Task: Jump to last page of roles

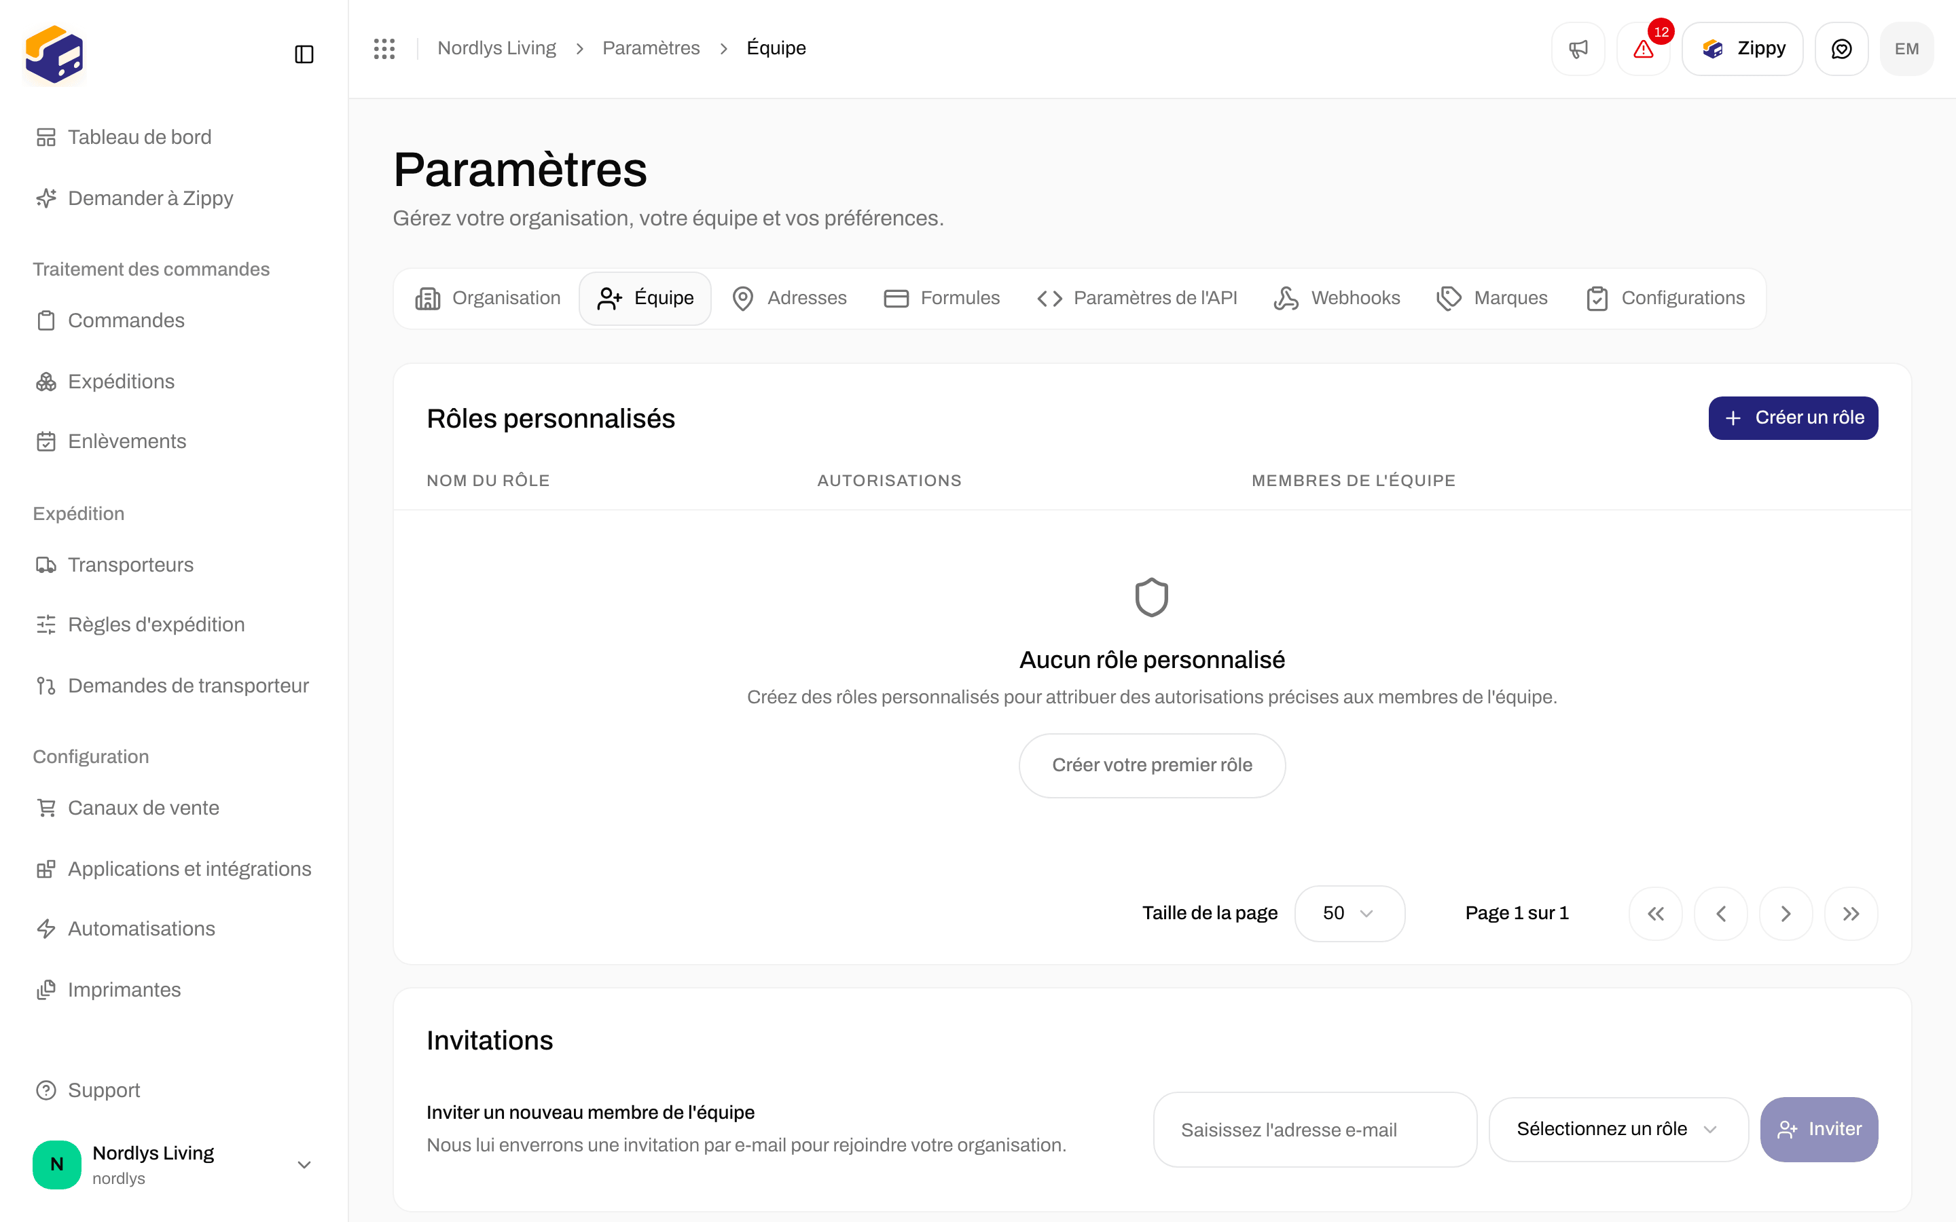Action: pos(1851,913)
